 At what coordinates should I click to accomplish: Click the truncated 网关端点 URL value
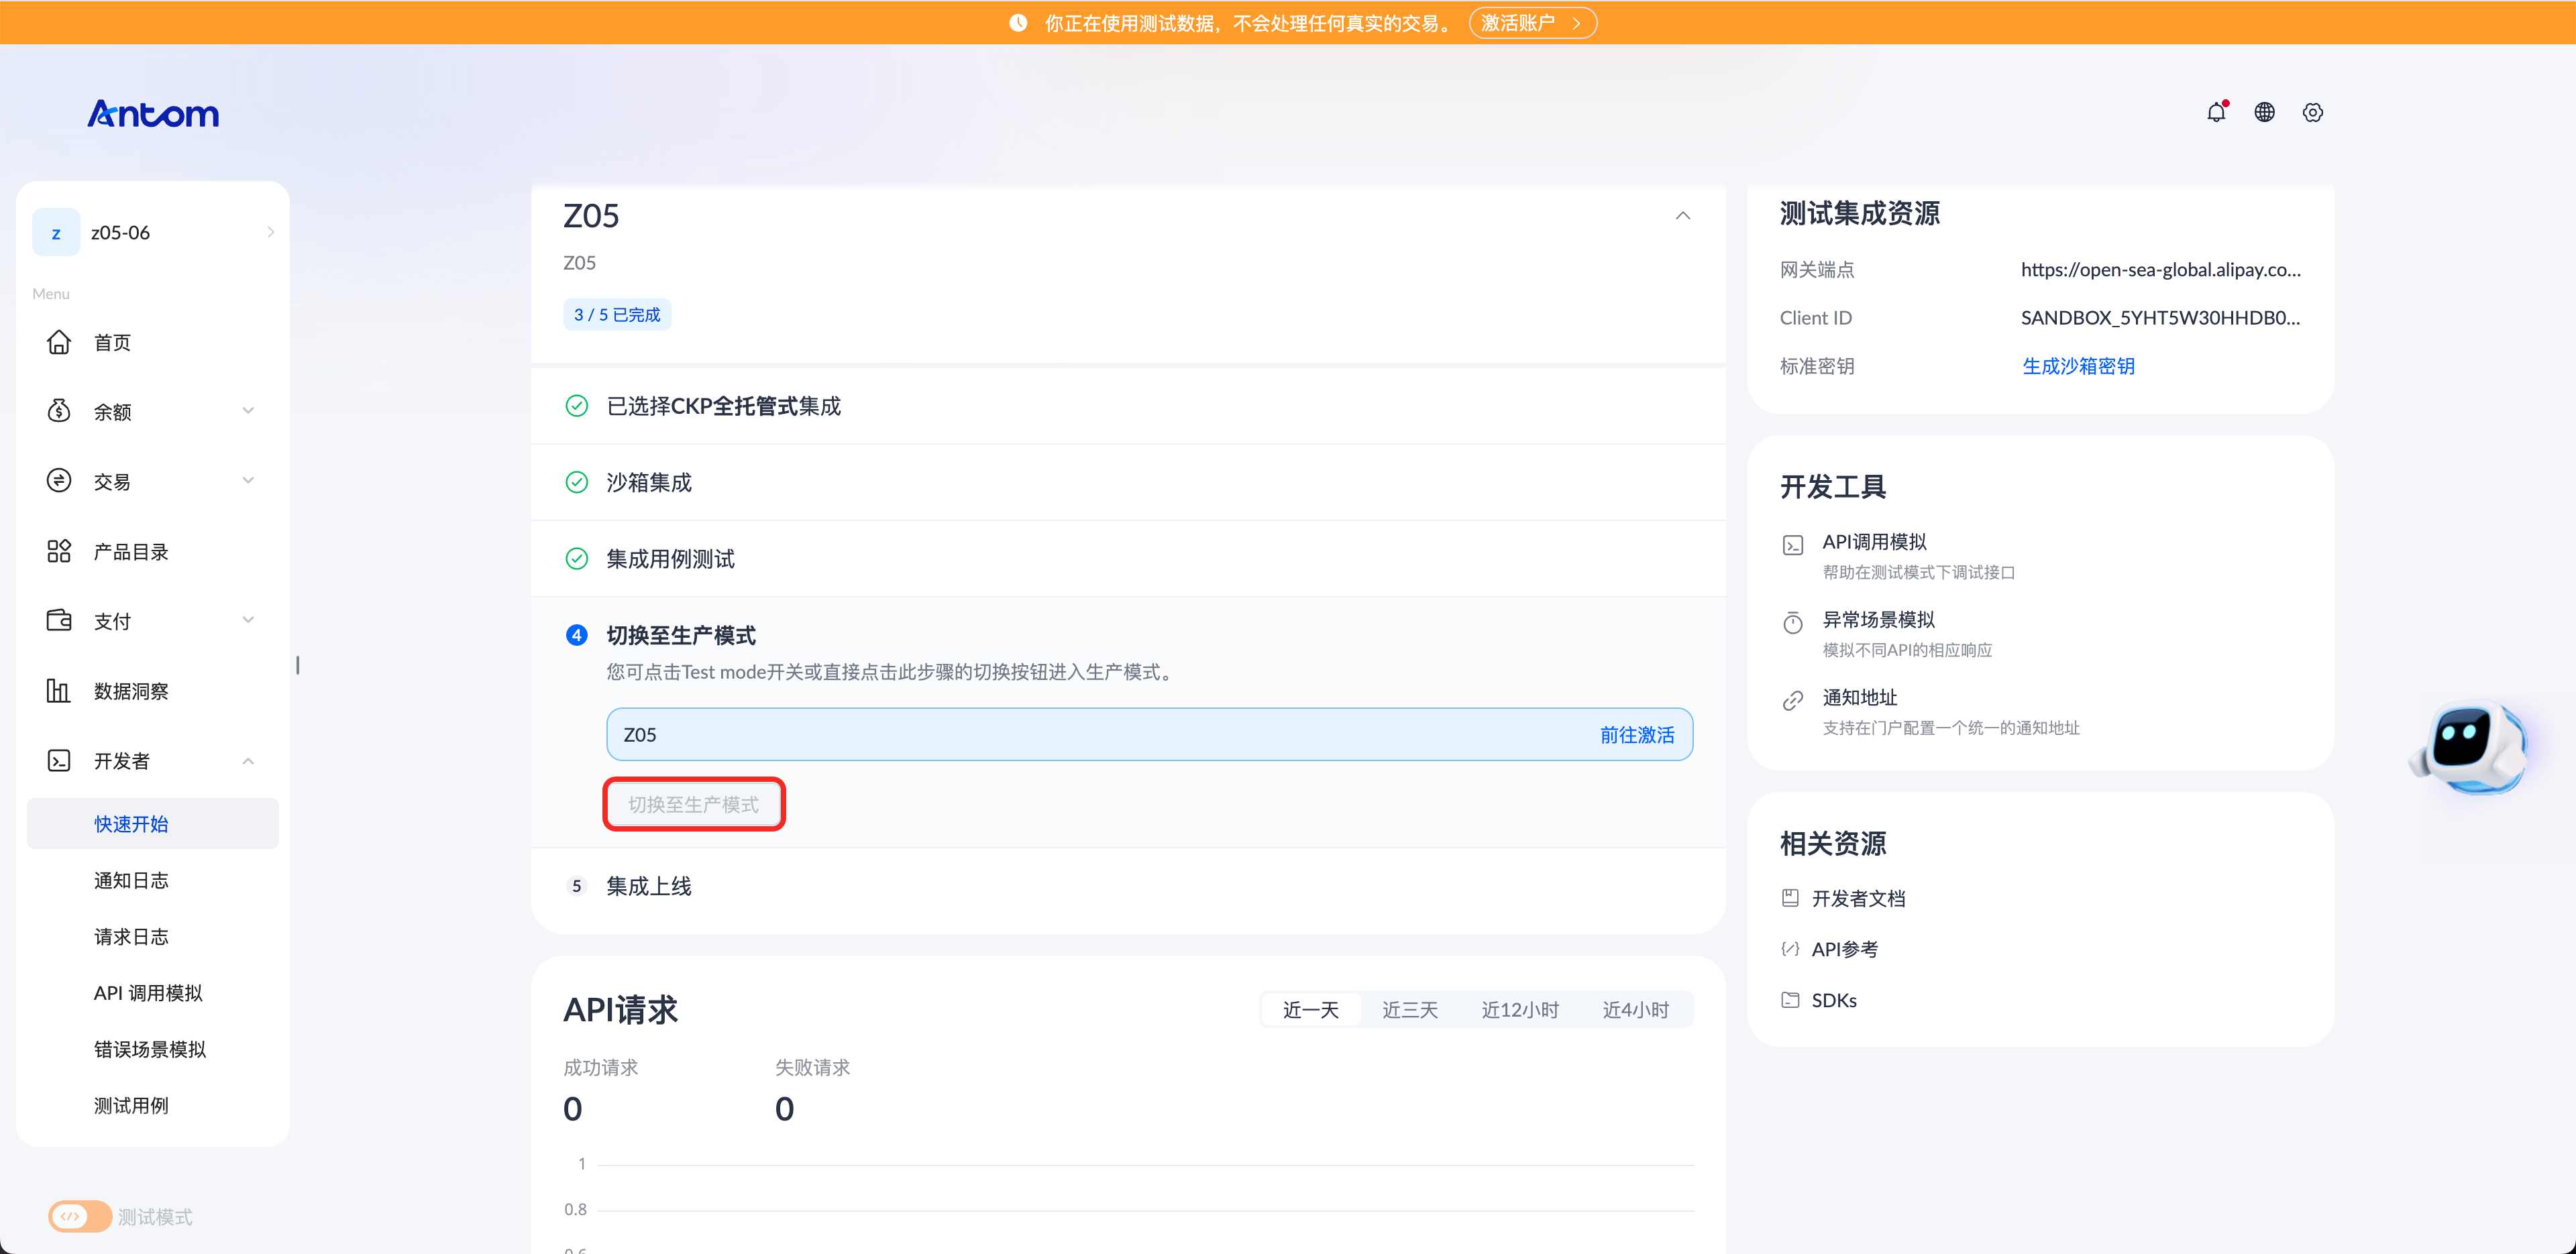(x=2160, y=269)
